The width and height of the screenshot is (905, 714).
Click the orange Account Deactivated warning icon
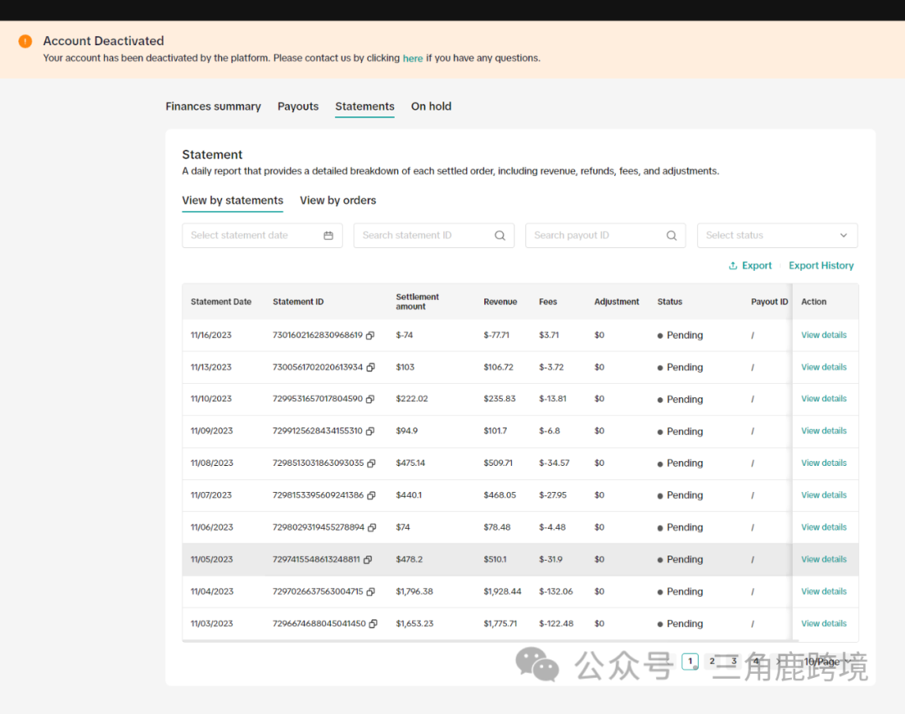(x=25, y=41)
